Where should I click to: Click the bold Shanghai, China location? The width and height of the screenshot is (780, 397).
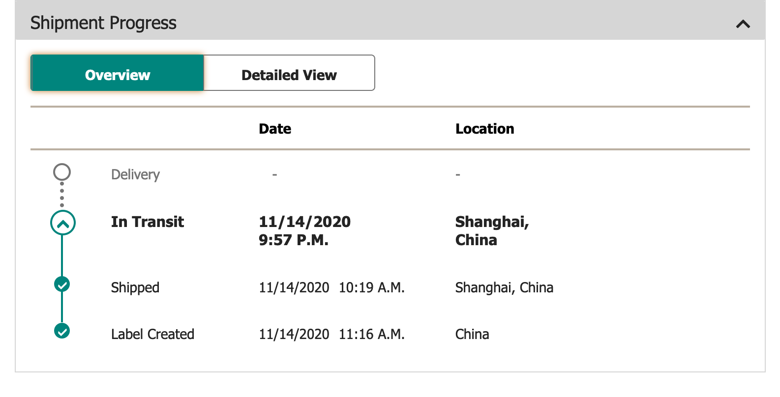(491, 230)
